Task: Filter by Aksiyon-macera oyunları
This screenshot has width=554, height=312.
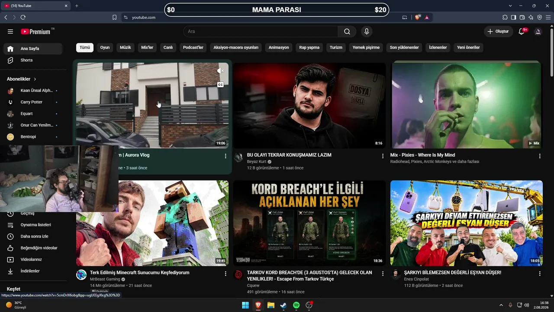Action: pos(236,48)
